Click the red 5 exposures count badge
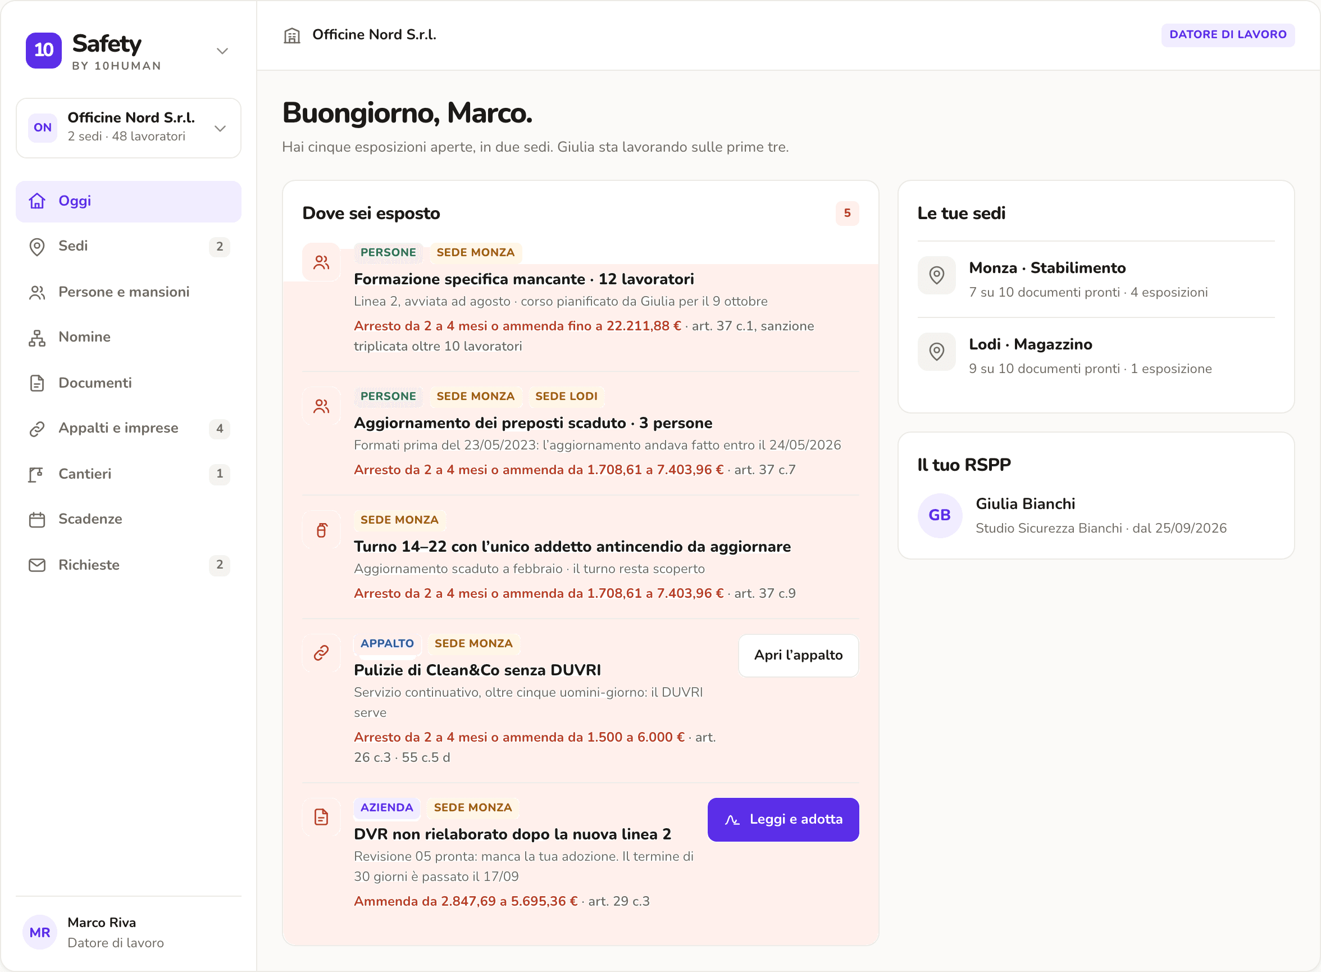 [x=847, y=213]
